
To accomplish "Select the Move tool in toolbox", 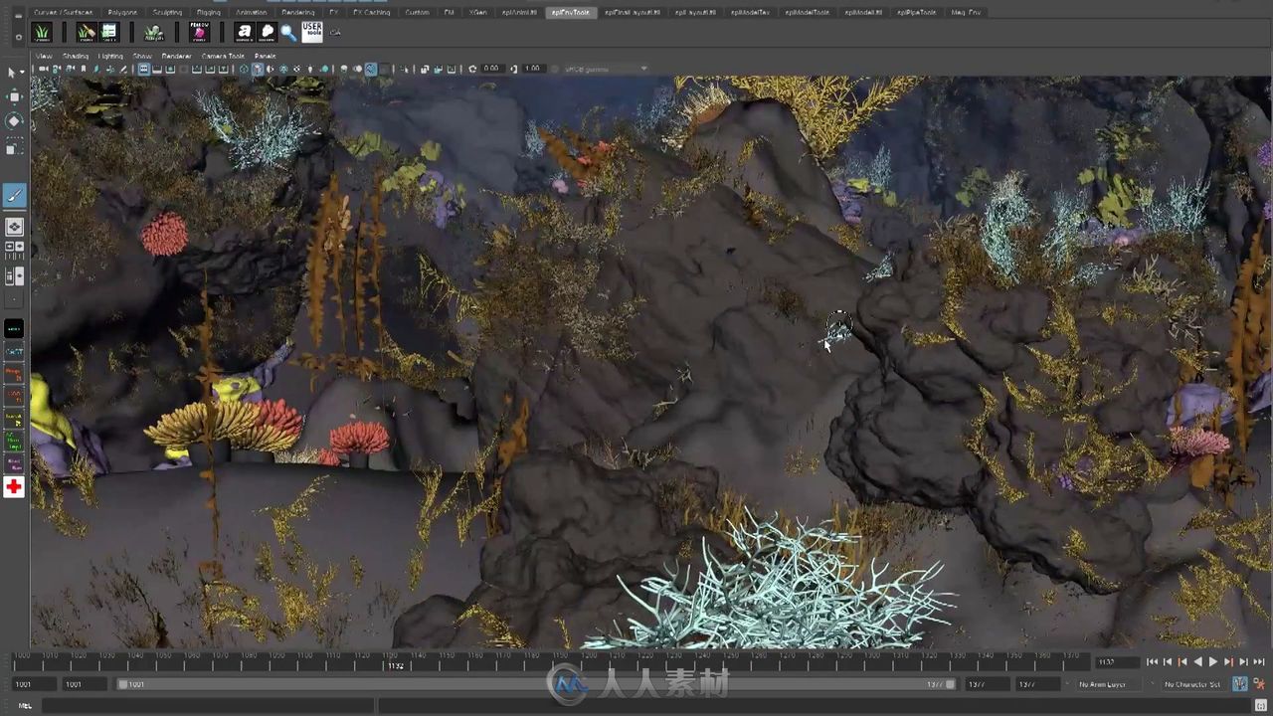I will (x=14, y=96).
